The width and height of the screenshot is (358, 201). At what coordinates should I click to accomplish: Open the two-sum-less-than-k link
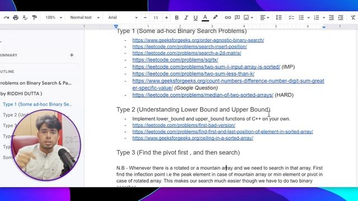point(194,74)
